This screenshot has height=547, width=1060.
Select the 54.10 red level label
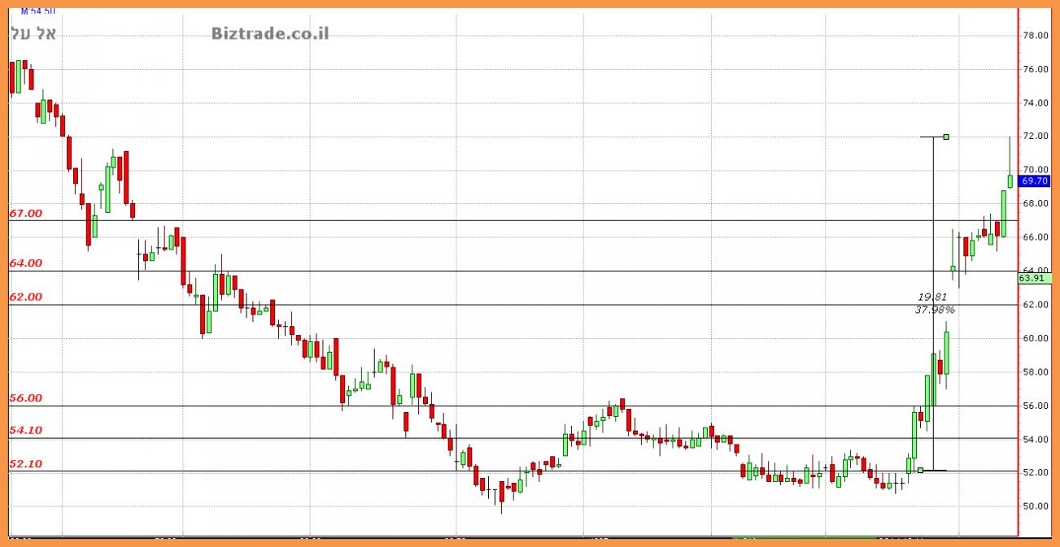coord(25,430)
